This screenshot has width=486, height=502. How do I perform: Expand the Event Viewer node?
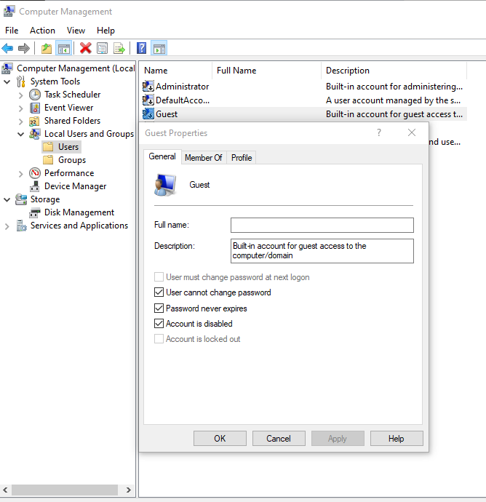click(x=21, y=108)
